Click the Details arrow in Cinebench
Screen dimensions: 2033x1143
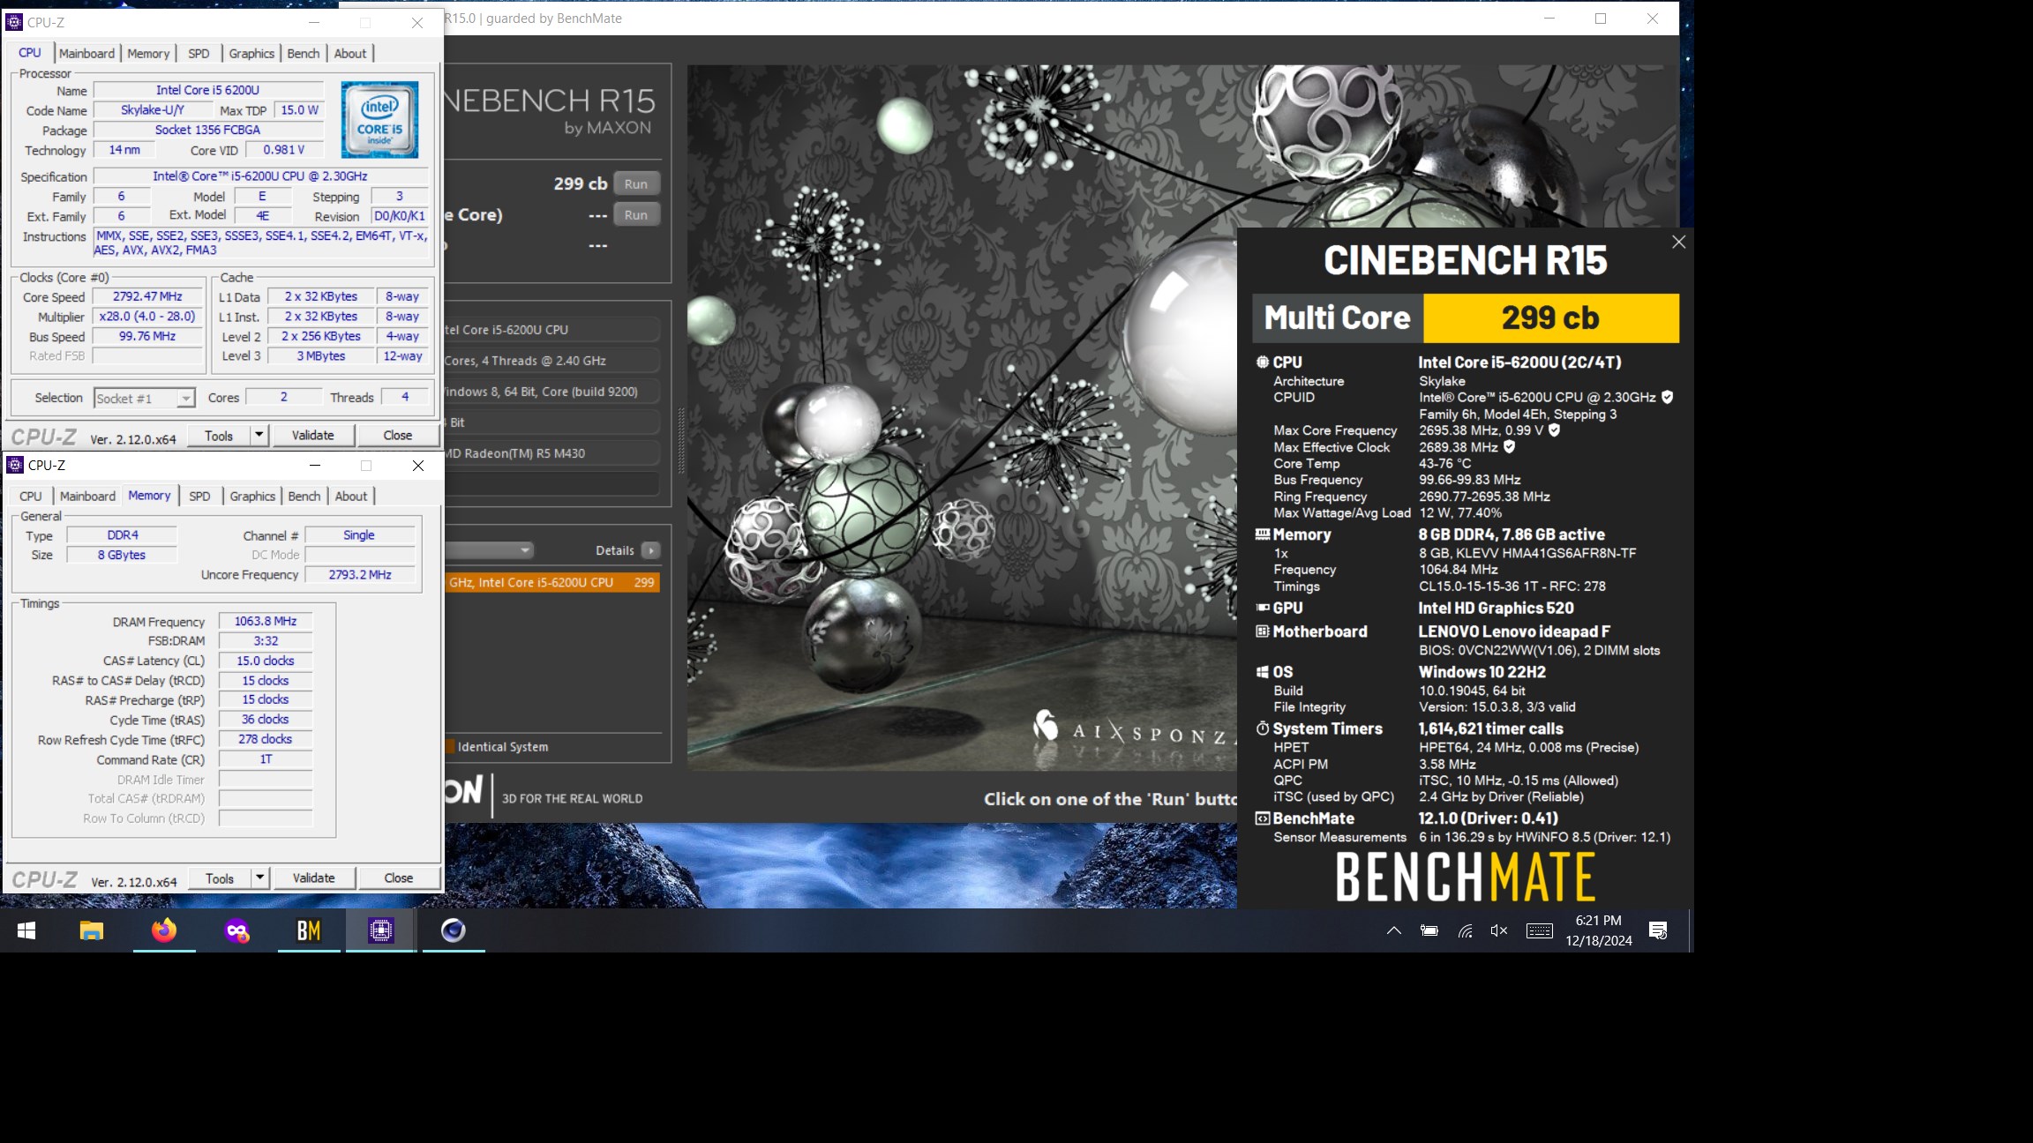pyautogui.click(x=650, y=550)
